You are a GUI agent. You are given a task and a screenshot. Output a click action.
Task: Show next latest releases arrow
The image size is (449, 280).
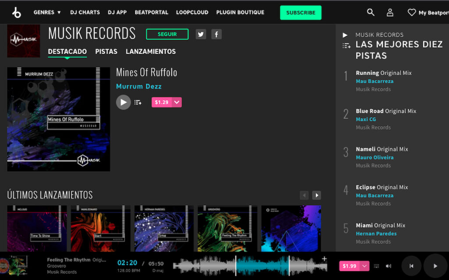tap(317, 195)
